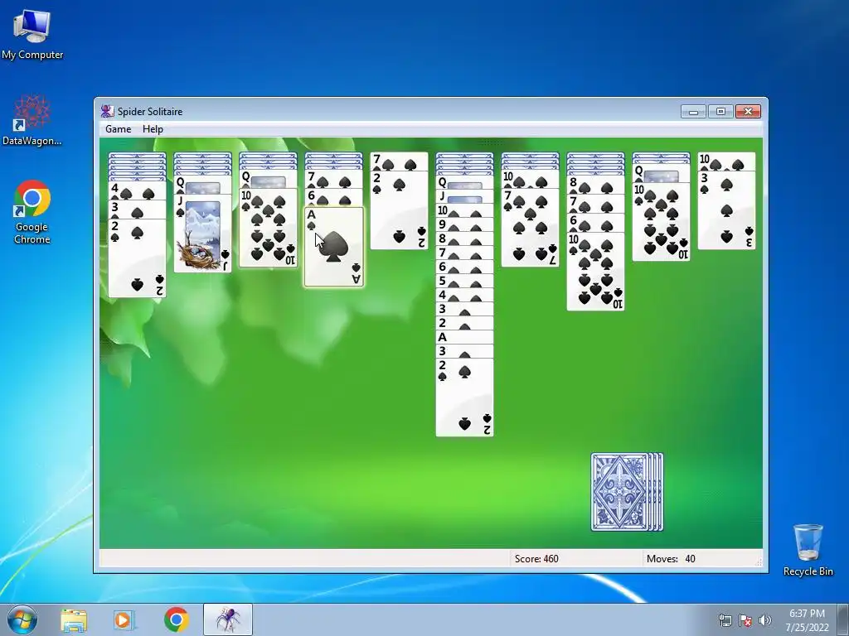
Task: Open the Game menu
Action: pyautogui.click(x=118, y=128)
